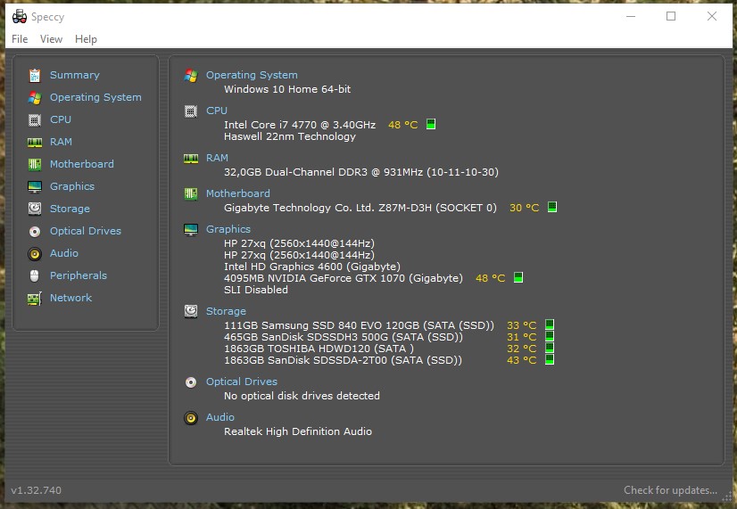Click the Optical Drives heading link in the summary
Viewport: 737px width, 509px height.
pos(242,382)
